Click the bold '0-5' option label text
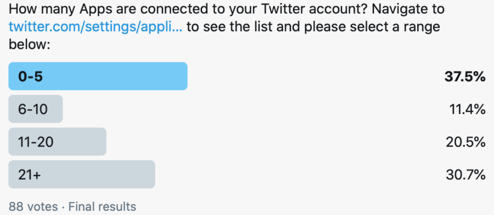 pos(30,77)
